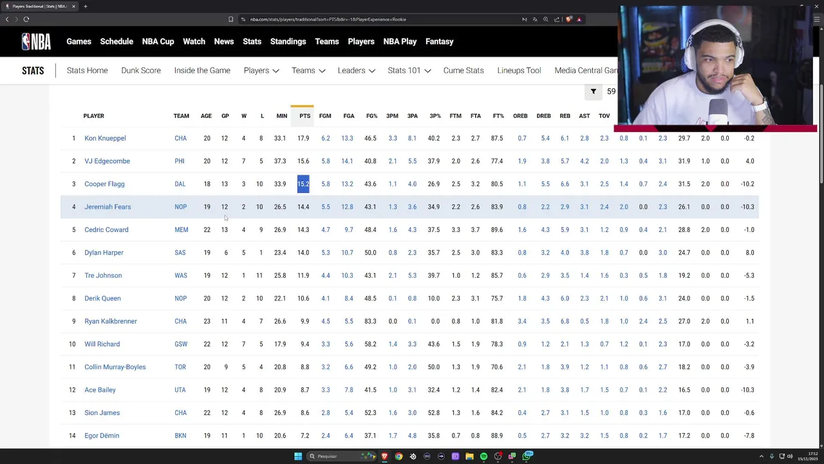Click Egor Dëmin's 88.9 free throw percentage
This screenshot has width=824, height=464.
point(497,436)
